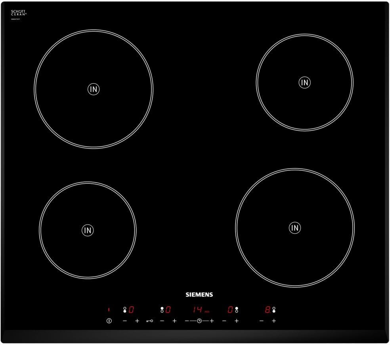390x345 pixels.
Task: Tap the red power indicator light above the power icon
Action: [109, 309]
